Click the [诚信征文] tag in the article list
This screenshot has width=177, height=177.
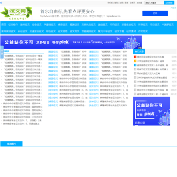pos(53,105)
